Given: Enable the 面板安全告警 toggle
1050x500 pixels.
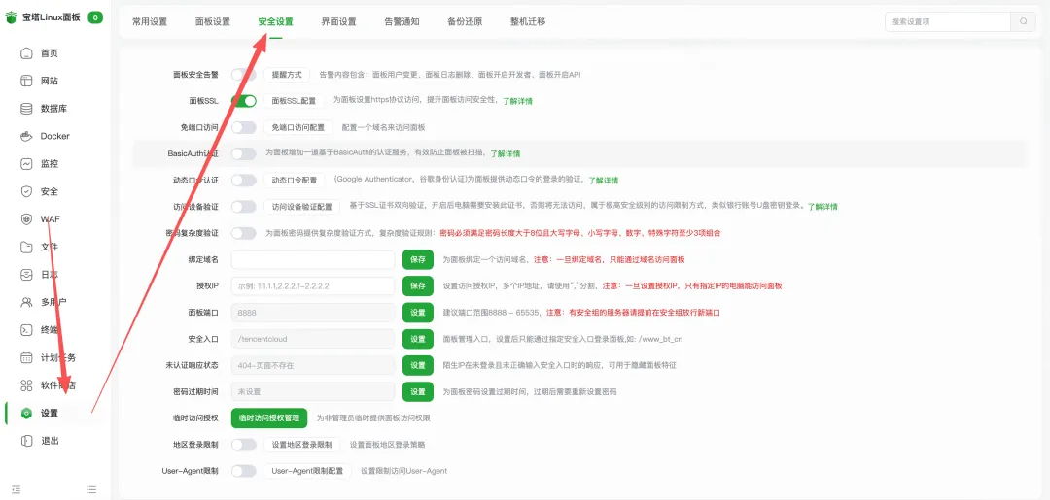Looking at the screenshot, I should [243, 74].
